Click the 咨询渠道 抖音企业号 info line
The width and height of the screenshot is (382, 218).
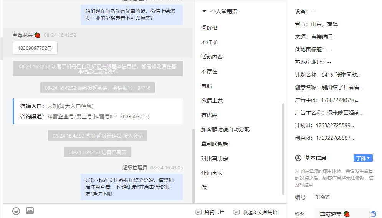pyautogui.click(x=84, y=116)
